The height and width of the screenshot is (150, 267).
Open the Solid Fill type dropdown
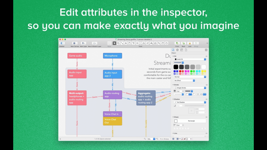[190, 59]
